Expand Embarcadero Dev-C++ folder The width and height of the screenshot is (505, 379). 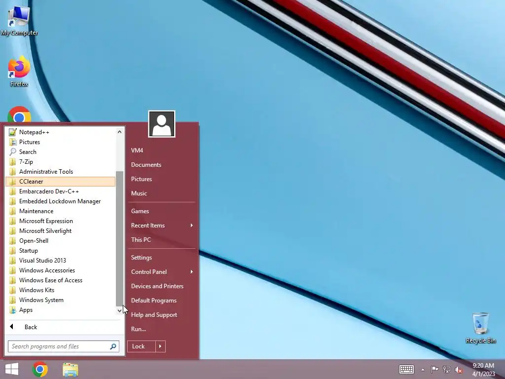[x=61, y=191]
